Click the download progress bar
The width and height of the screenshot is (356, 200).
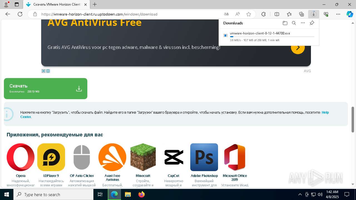click(272, 37)
